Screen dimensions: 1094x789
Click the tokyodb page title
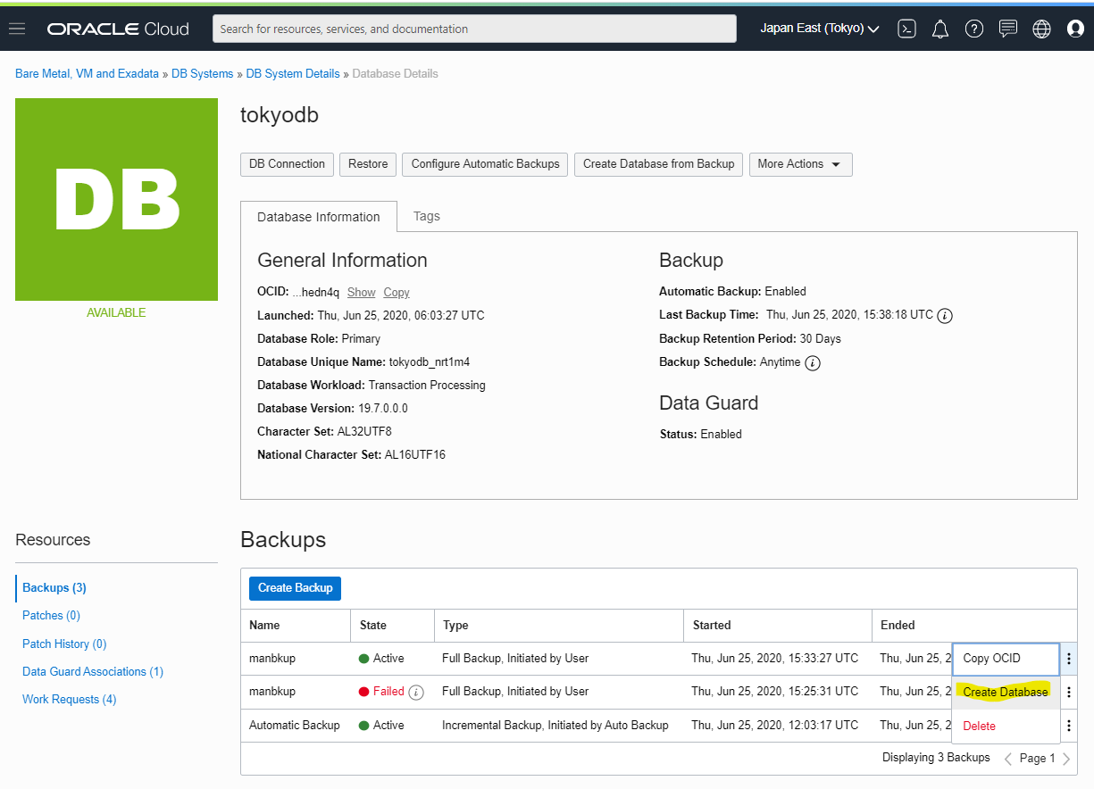click(280, 115)
